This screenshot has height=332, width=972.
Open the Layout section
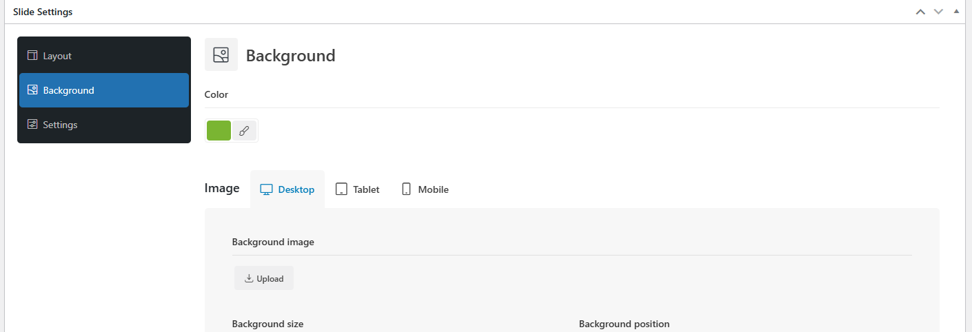[104, 56]
